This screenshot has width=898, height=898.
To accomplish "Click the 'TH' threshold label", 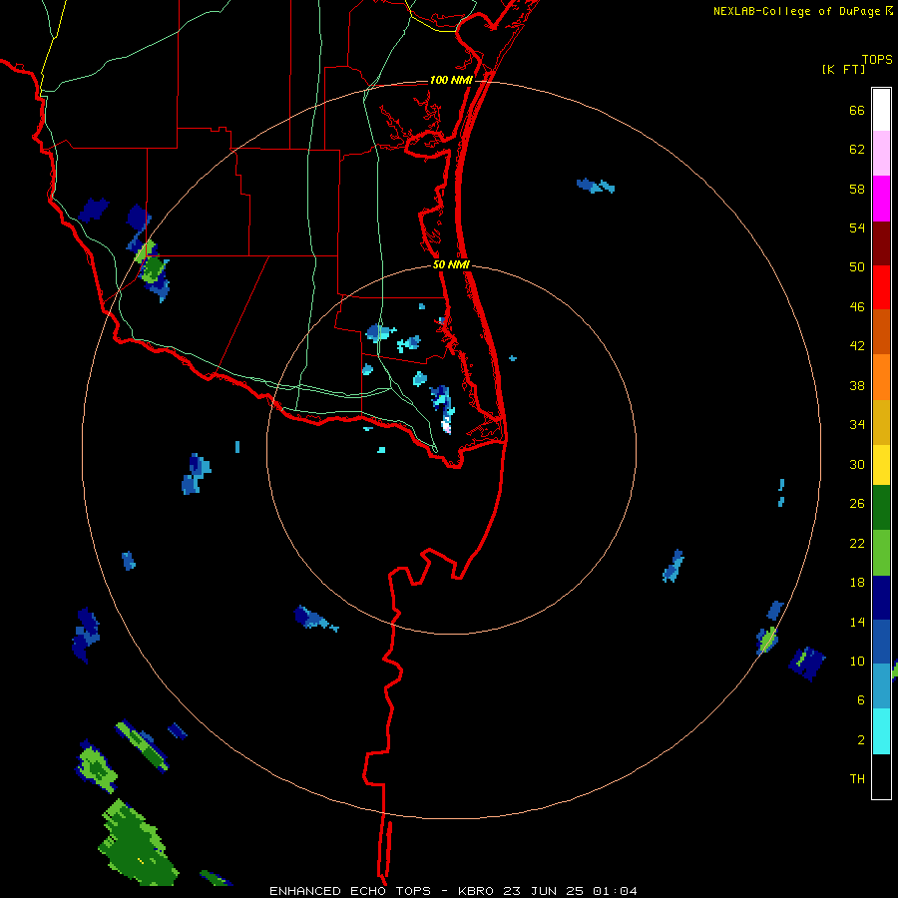I will [857, 779].
